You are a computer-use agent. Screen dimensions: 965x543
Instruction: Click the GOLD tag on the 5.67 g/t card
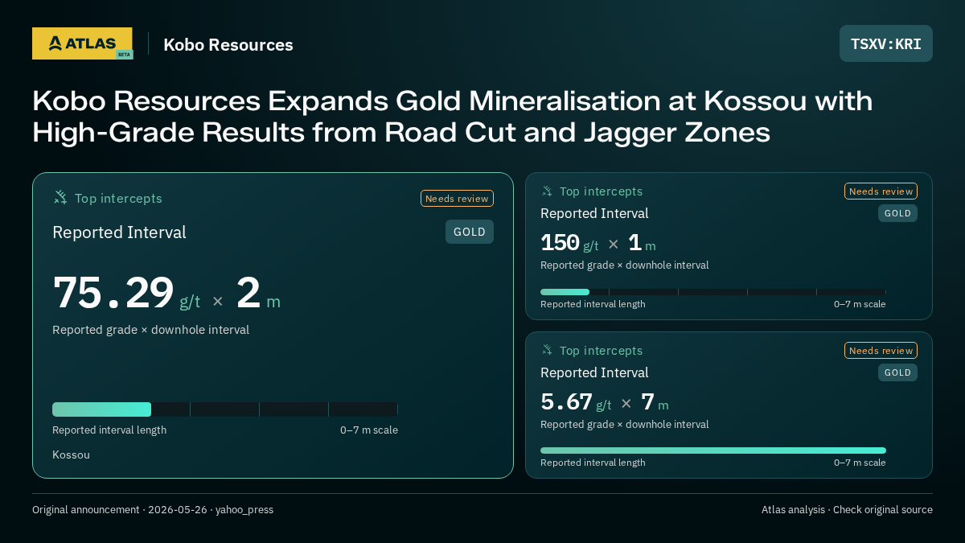pos(897,372)
